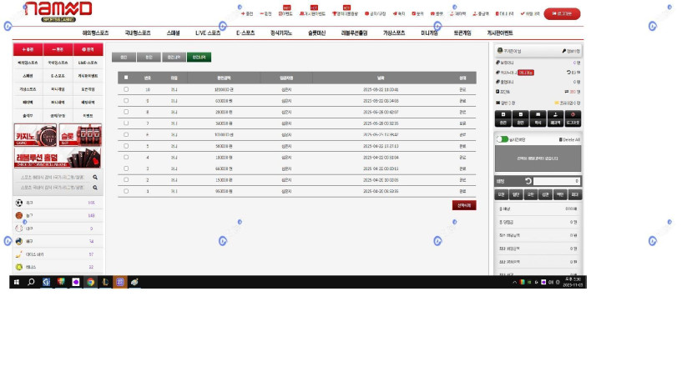This screenshot has height=392, width=697.
Task: Click the bet amount input field
Action: tap(556, 181)
